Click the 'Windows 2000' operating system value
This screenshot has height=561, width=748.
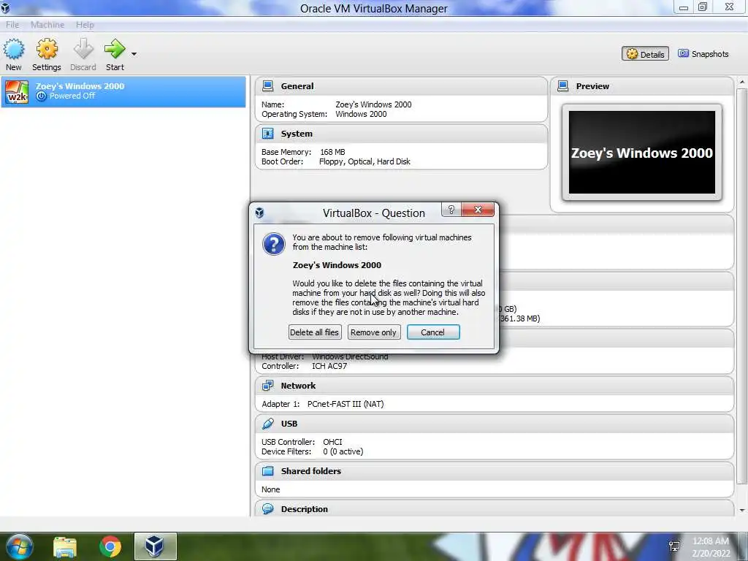(361, 114)
